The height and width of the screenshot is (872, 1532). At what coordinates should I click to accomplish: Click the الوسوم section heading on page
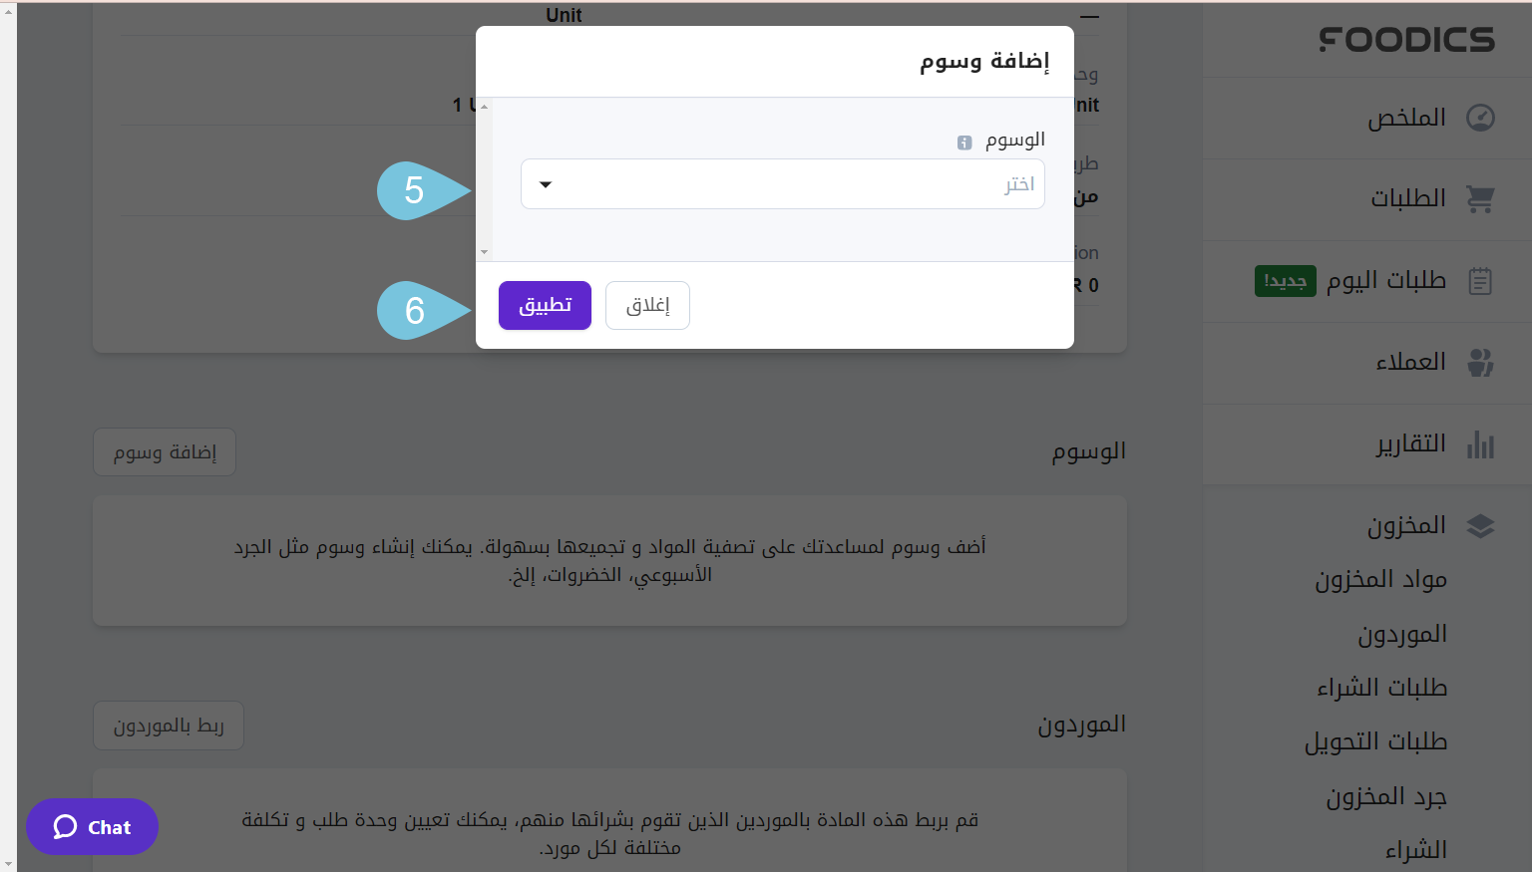[x=1089, y=451]
